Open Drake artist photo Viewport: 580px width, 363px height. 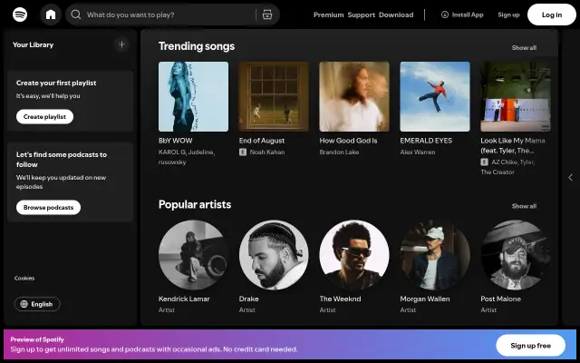(x=274, y=255)
